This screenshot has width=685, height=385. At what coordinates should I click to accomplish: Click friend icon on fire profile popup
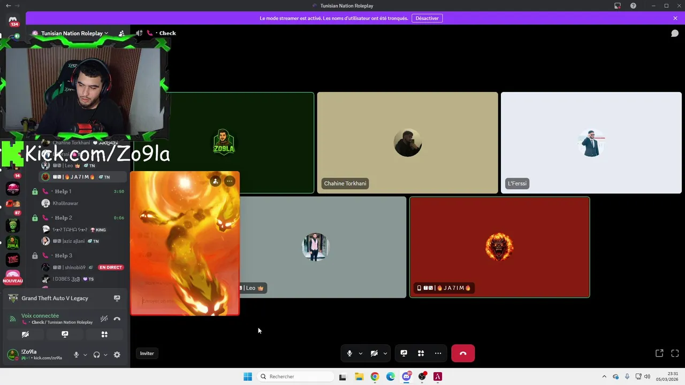[x=215, y=181]
